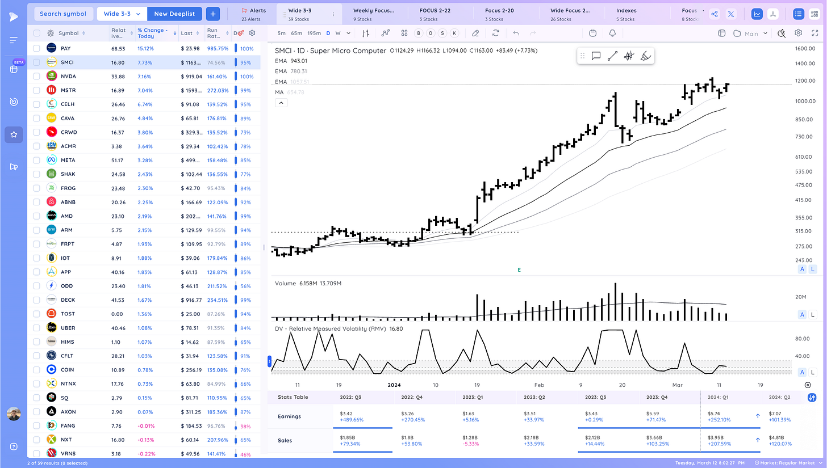Screen dimensions: 827x468
Task: Sort by the Last price column
Action: coord(189,33)
